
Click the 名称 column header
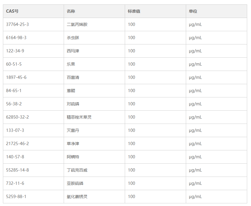coord(71,11)
